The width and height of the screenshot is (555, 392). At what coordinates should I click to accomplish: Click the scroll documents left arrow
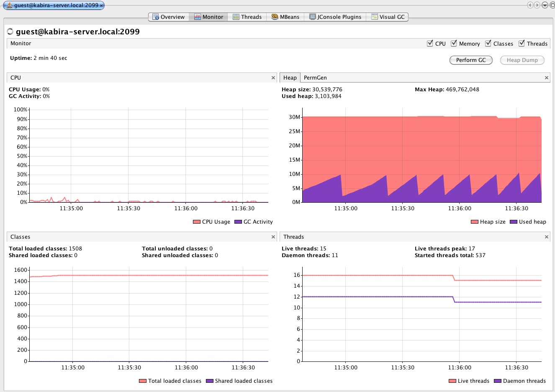[530, 5]
